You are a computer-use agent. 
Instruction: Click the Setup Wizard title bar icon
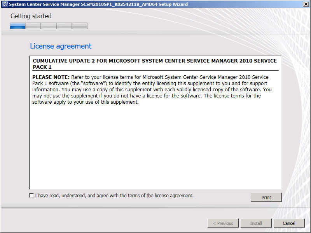[5, 4]
